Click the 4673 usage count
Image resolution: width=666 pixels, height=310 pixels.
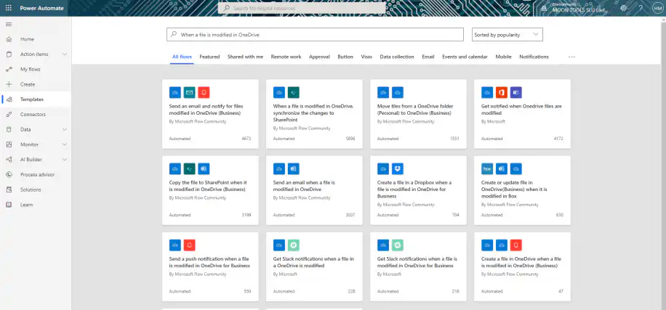(246, 139)
